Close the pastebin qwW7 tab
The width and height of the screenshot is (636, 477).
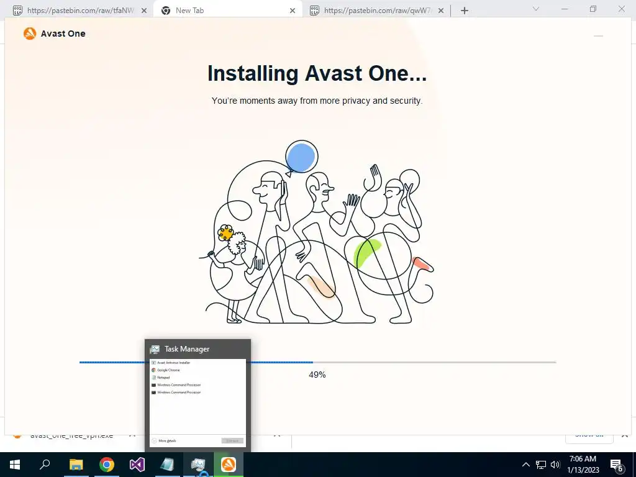point(441,11)
